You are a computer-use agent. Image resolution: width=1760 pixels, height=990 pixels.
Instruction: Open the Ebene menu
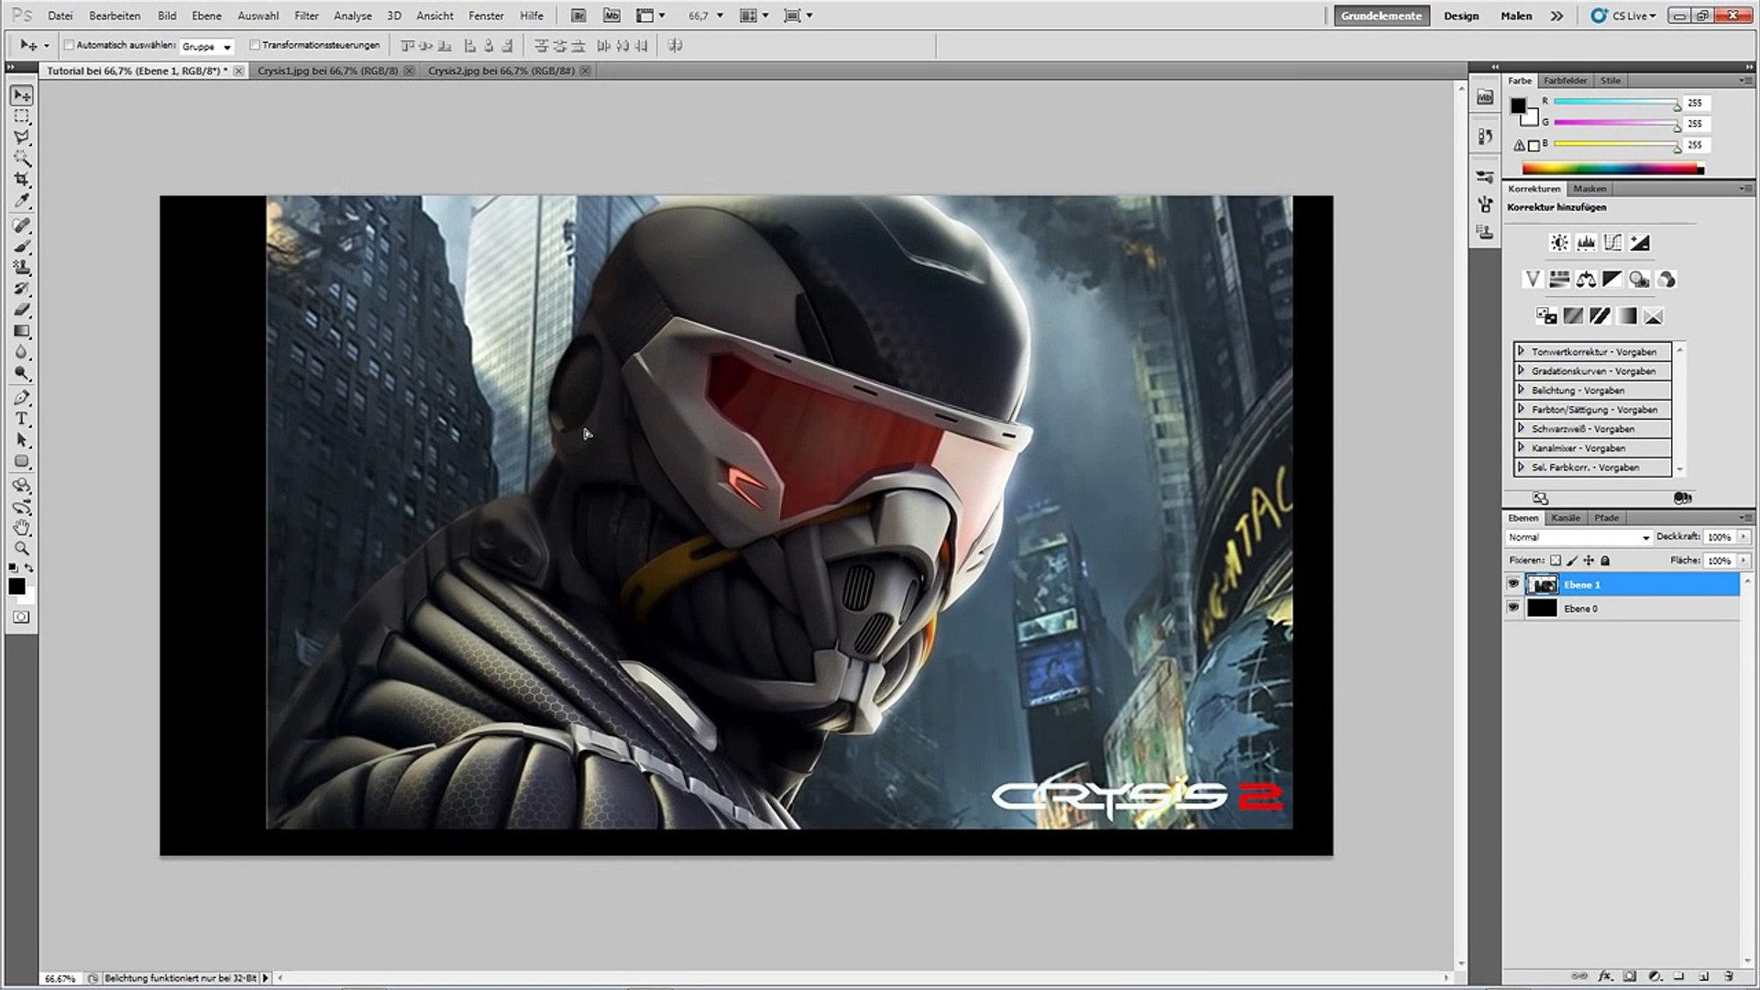[x=206, y=16]
